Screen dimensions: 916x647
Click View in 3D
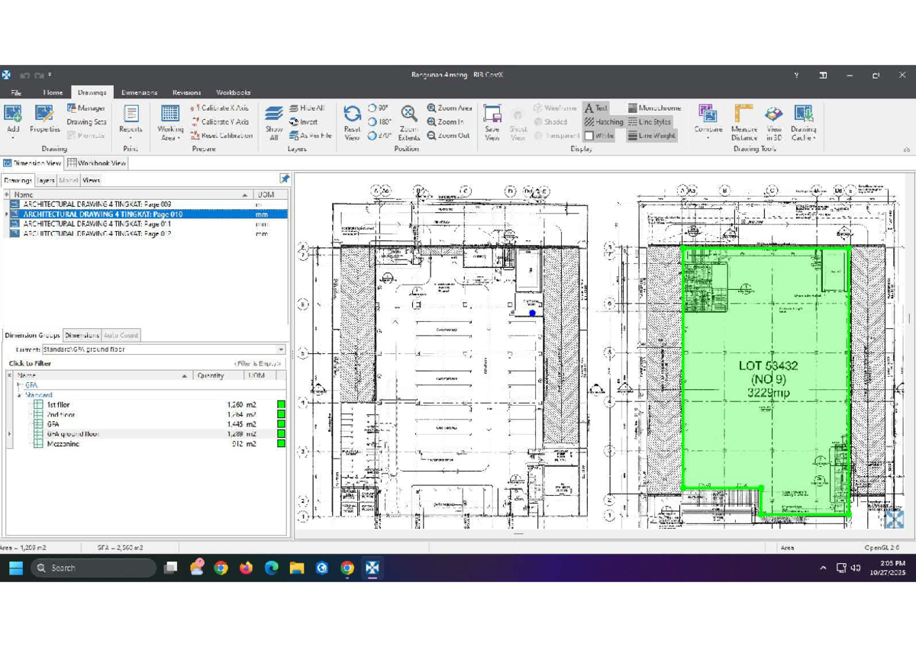click(774, 122)
